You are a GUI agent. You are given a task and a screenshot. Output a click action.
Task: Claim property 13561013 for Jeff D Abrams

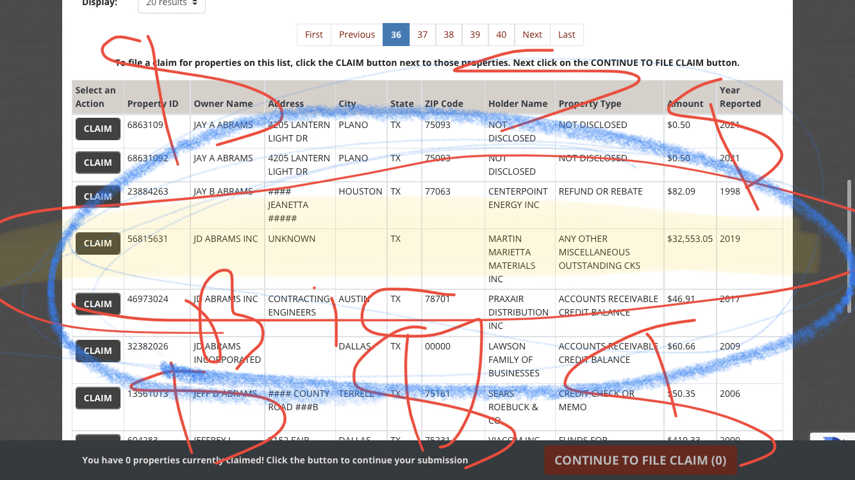click(98, 398)
